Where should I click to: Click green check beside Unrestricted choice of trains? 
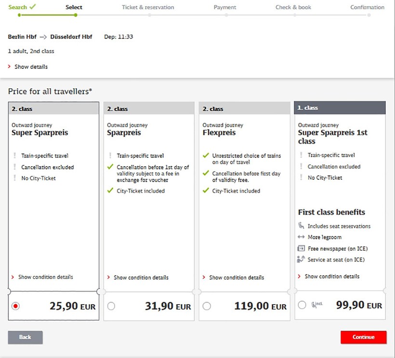coord(206,156)
